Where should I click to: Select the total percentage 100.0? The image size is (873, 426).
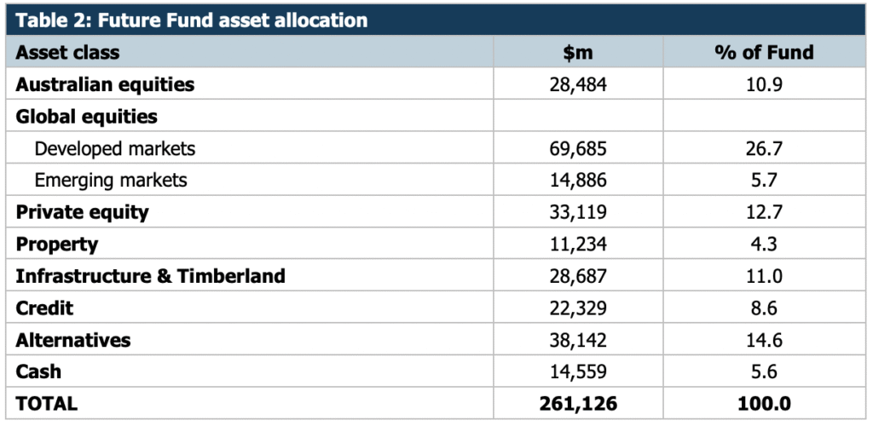point(764,404)
